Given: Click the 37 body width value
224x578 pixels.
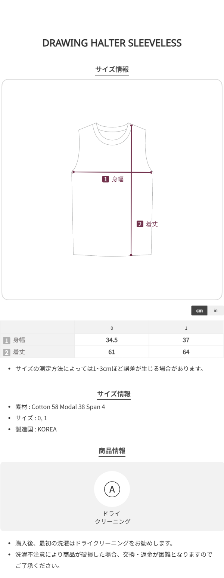Looking at the screenshot, I should coord(186,340).
